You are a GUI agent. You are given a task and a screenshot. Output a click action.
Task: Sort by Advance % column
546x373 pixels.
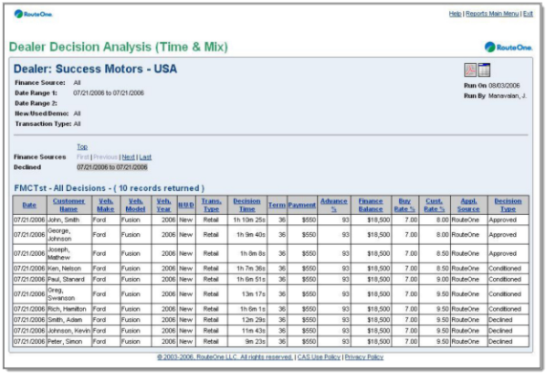(333, 205)
